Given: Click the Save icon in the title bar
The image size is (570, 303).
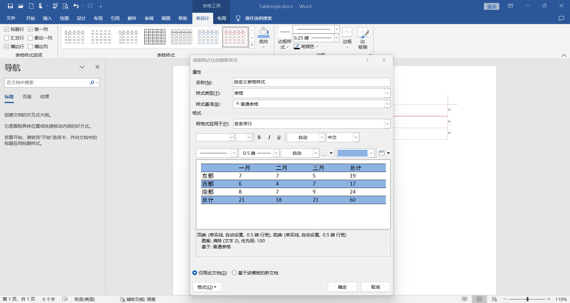Looking at the screenshot, I should tap(10, 6).
